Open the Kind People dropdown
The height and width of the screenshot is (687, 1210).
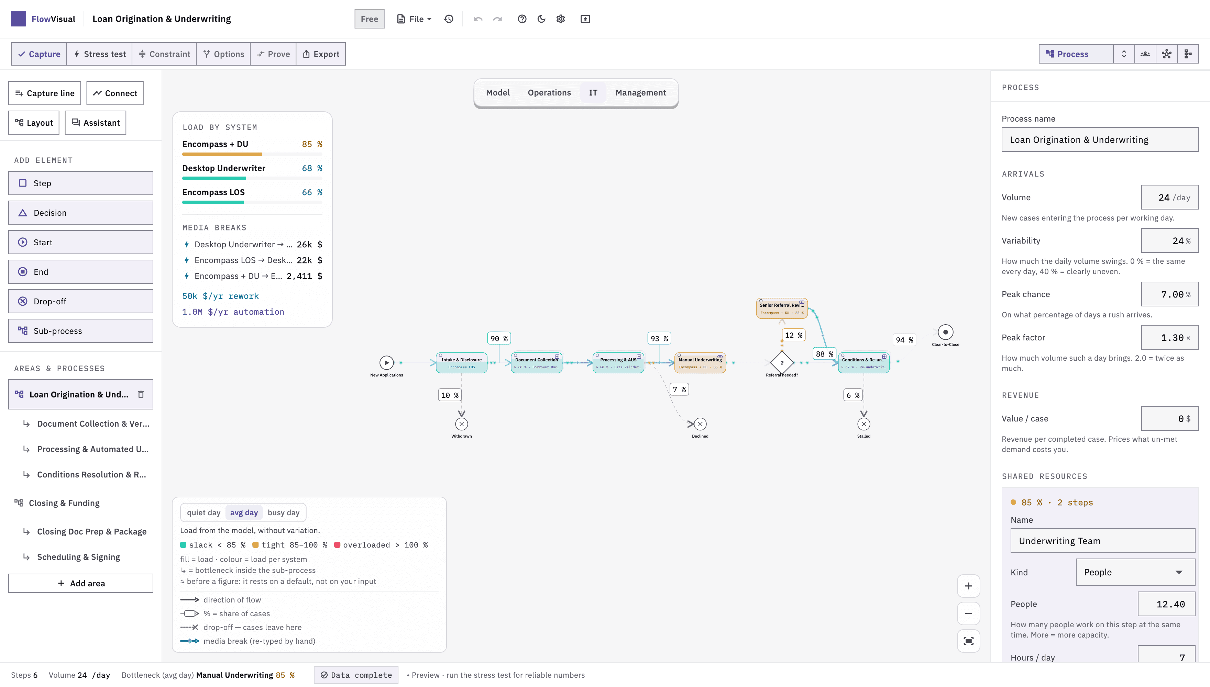pos(1135,572)
